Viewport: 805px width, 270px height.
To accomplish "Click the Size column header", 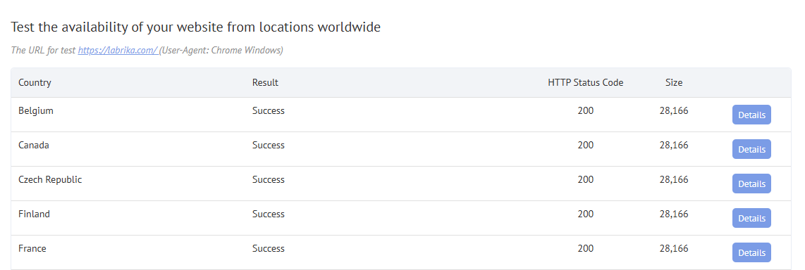I will [x=674, y=82].
